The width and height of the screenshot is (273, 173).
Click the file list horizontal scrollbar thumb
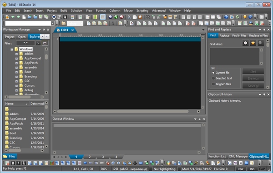tap(15, 150)
